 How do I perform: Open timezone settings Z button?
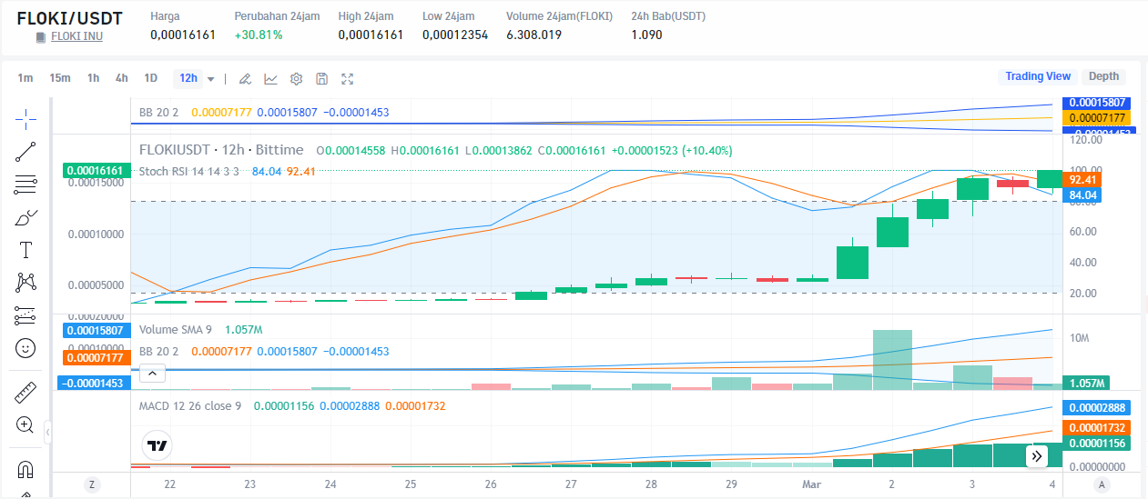pos(91,485)
